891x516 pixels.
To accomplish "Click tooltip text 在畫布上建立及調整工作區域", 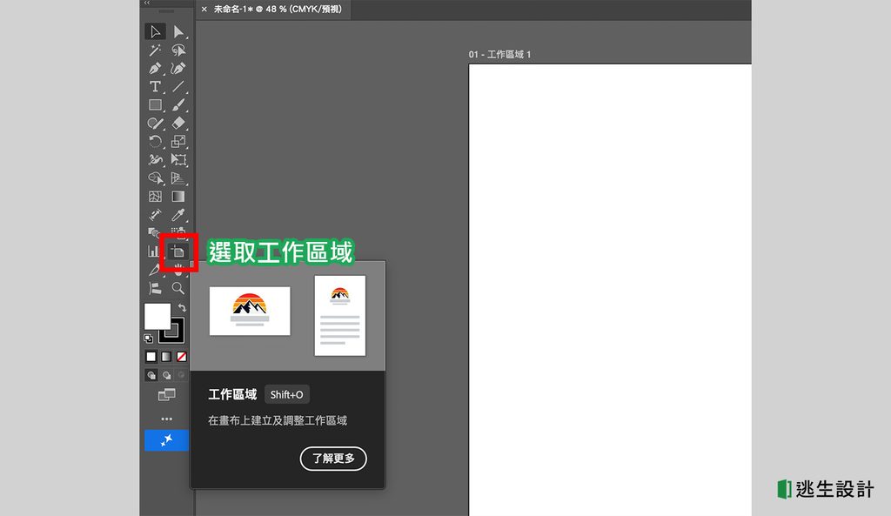I will (278, 420).
